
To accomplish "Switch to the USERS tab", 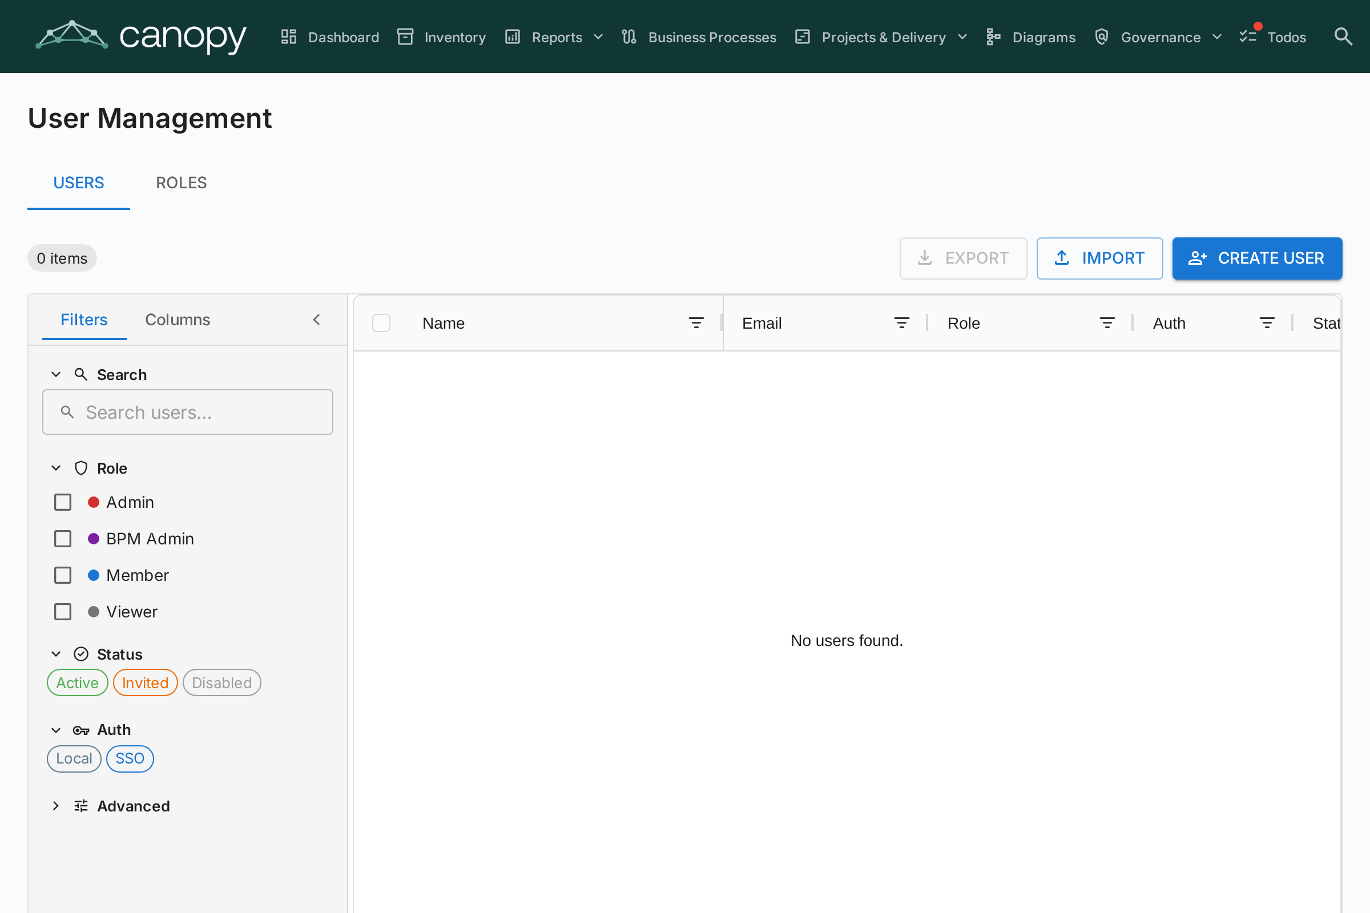I will coord(79,183).
